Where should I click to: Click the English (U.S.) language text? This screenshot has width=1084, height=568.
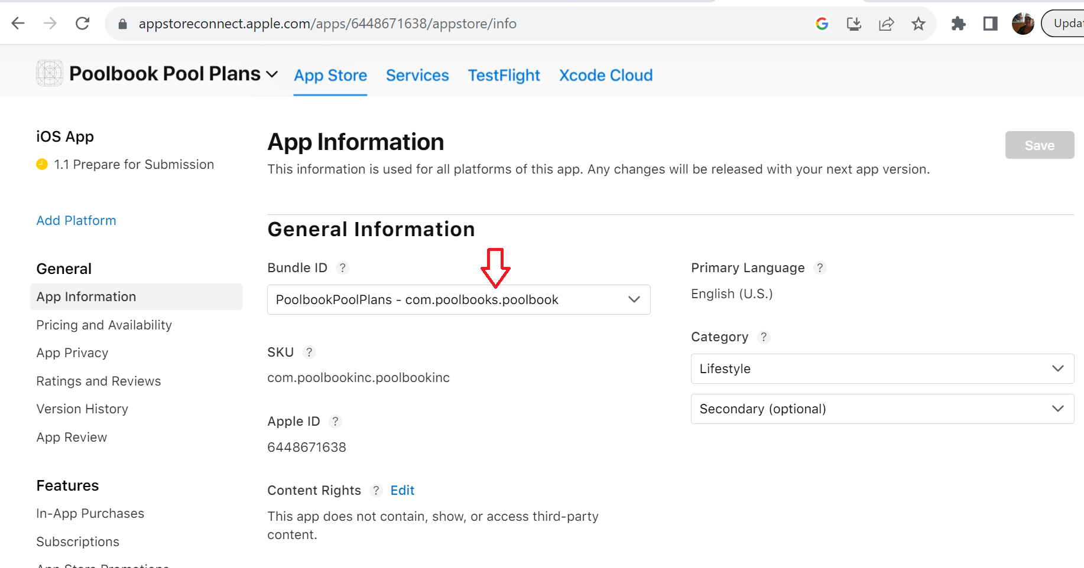pos(732,294)
